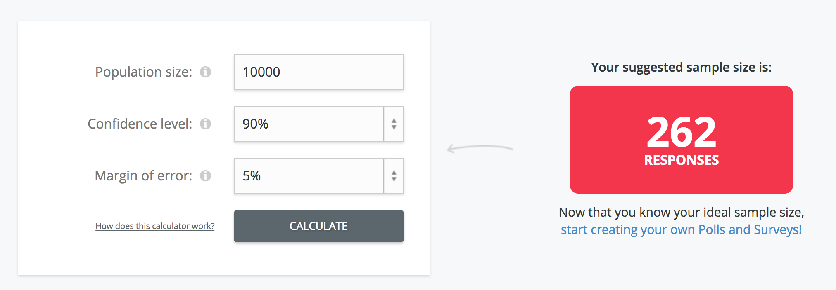836x290 pixels.
Task: Follow 'start creating your own Polls and Surveys' link
Action: [x=681, y=229]
